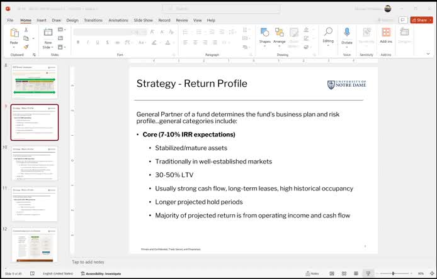Adjust the zoom slider in status bar
Image resolution: width=437 pixels, height=279 pixels.
point(392,274)
